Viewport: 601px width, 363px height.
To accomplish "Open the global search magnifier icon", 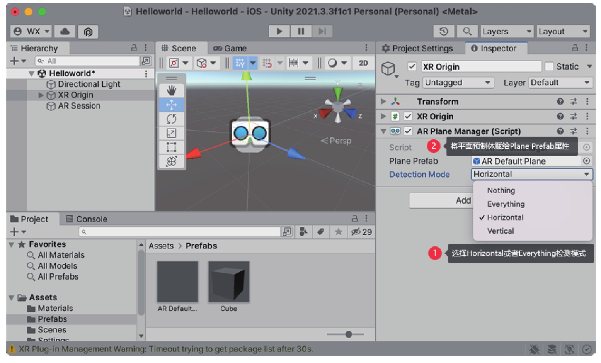I will pyautogui.click(x=467, y=31).
